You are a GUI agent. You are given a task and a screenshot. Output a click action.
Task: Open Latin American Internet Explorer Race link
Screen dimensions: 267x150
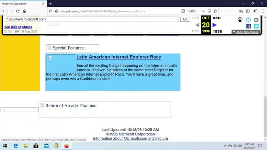click(118, 57)
